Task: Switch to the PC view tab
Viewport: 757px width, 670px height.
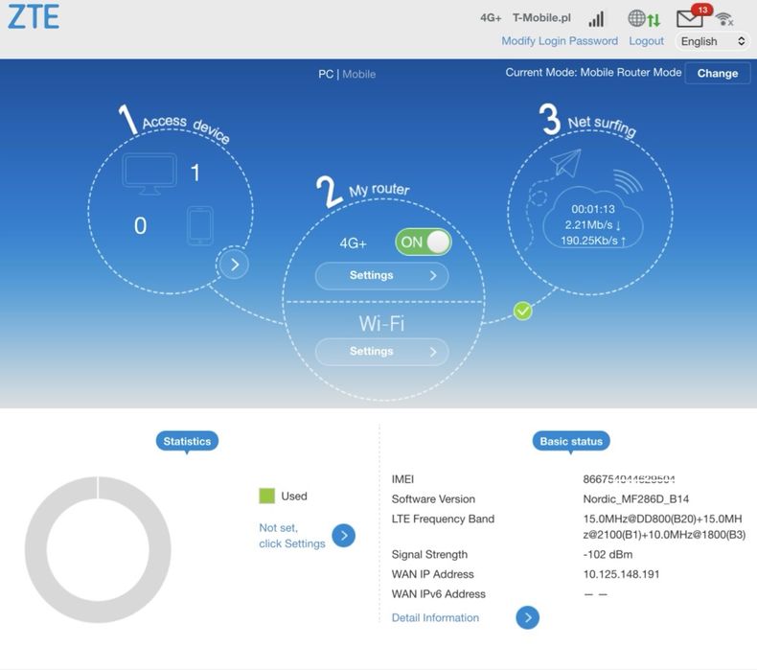Action: pyautogui.click(x=326, y=74)
